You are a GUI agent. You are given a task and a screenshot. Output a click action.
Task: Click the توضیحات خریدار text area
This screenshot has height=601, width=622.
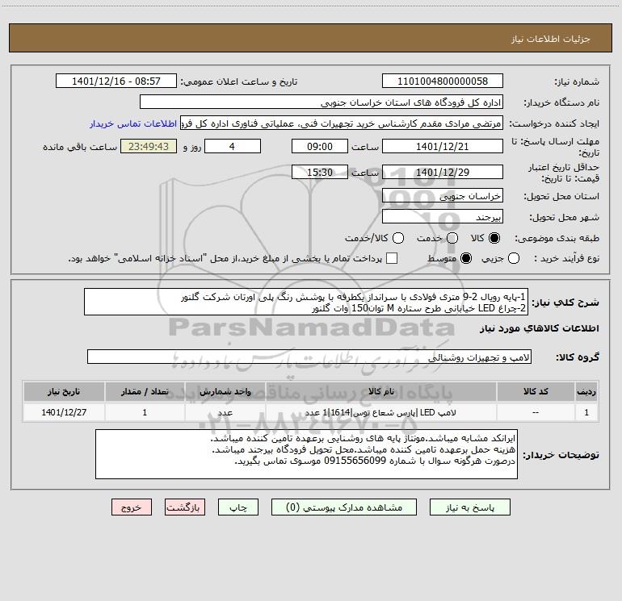pos(307,454)
